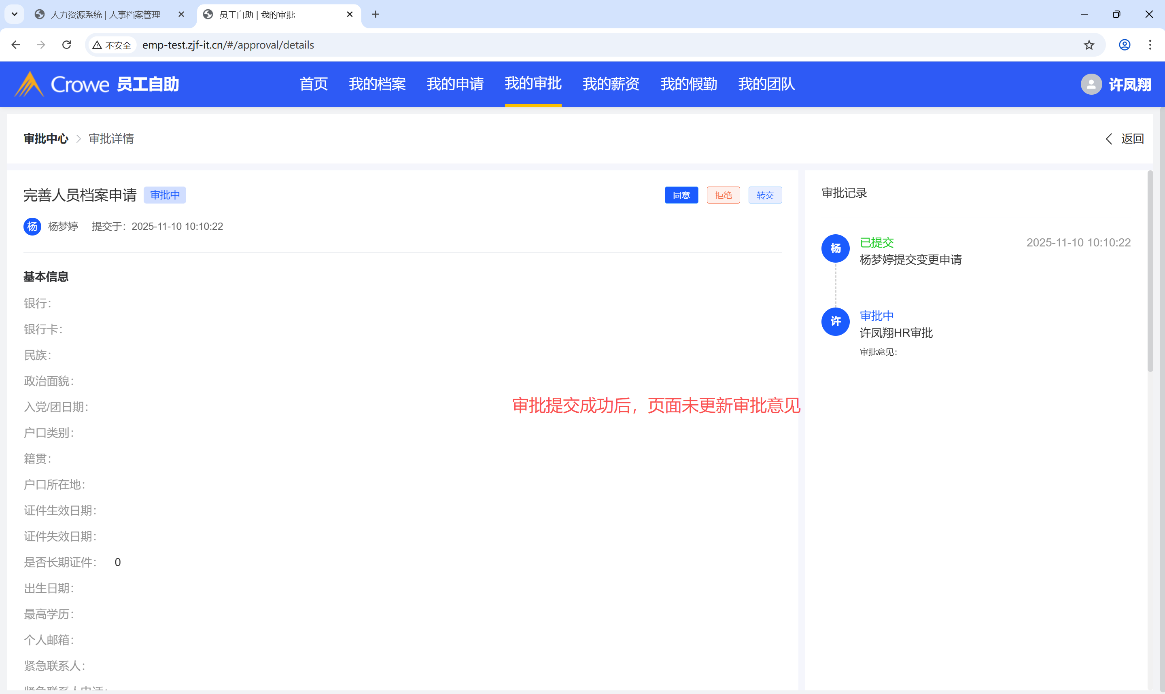1165x694 pixels.
Task: Open 我的薪资 navigation menu
Action: (611, 84)
